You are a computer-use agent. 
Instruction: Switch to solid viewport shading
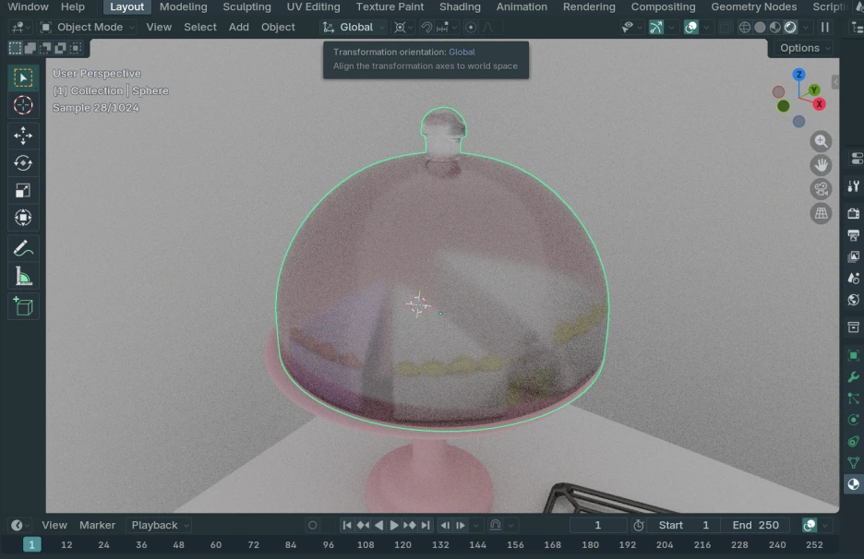pyautogui.click(x=760, y=27)
